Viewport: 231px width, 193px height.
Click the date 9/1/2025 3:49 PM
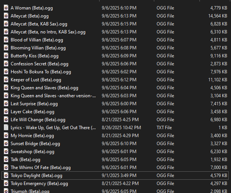(119, 175)
